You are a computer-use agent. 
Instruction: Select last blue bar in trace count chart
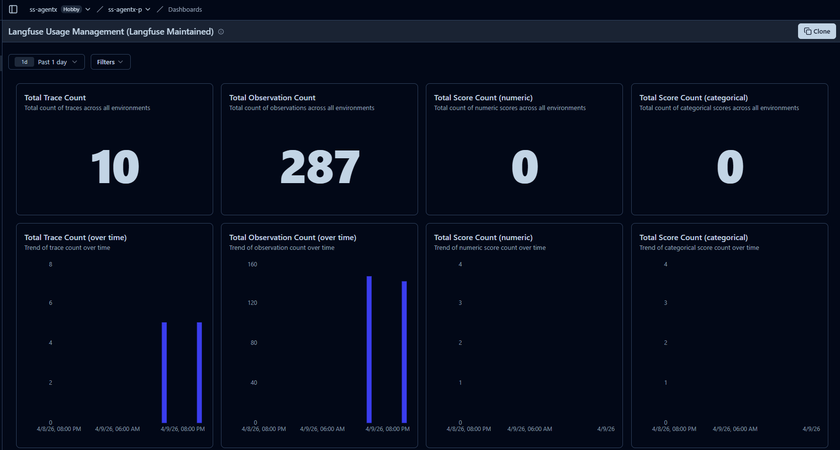click(200, 372)
